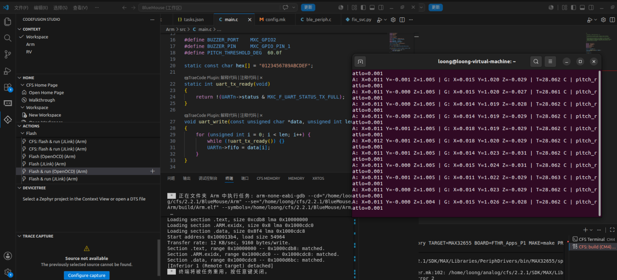The width and height of the screenshot is (617, 280).
Task: Open the Accounts menu icon
Action: [8, 256]
